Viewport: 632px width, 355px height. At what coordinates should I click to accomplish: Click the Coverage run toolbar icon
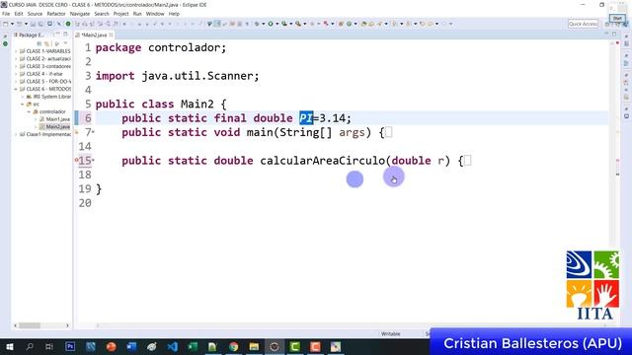284,24
